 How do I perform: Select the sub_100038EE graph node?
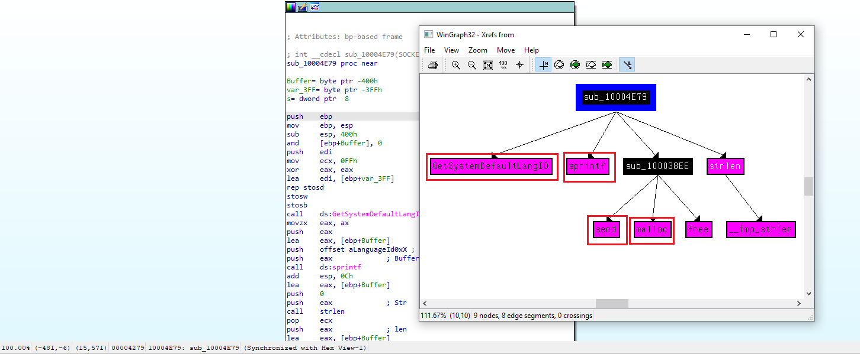[x=657, y=167]
